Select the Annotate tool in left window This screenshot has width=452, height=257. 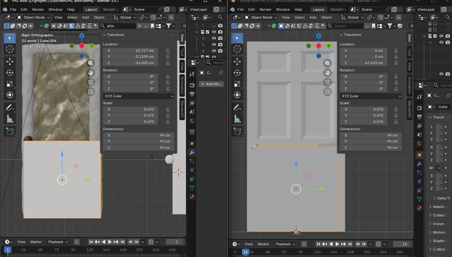pyautogui.click(x=10, y=108)
